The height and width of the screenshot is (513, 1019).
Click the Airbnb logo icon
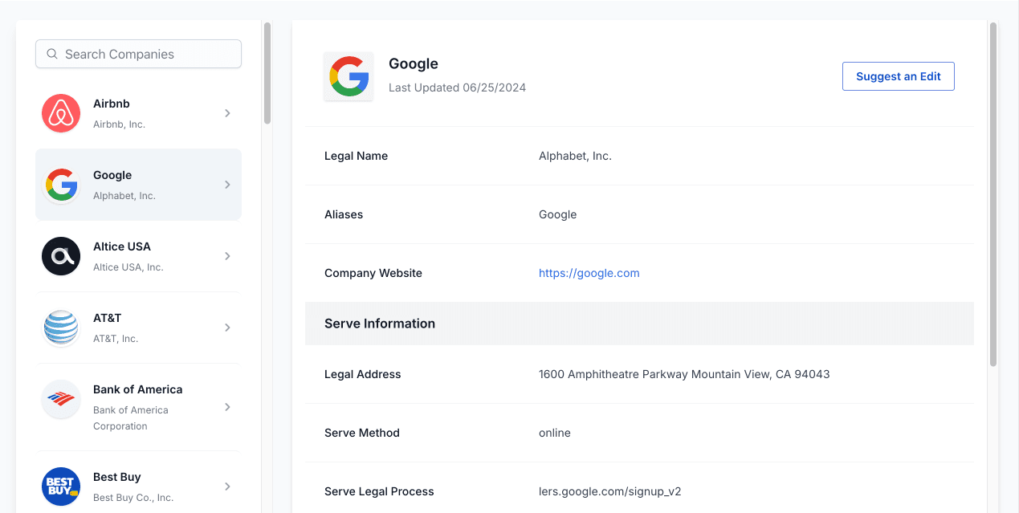(61, 113)
